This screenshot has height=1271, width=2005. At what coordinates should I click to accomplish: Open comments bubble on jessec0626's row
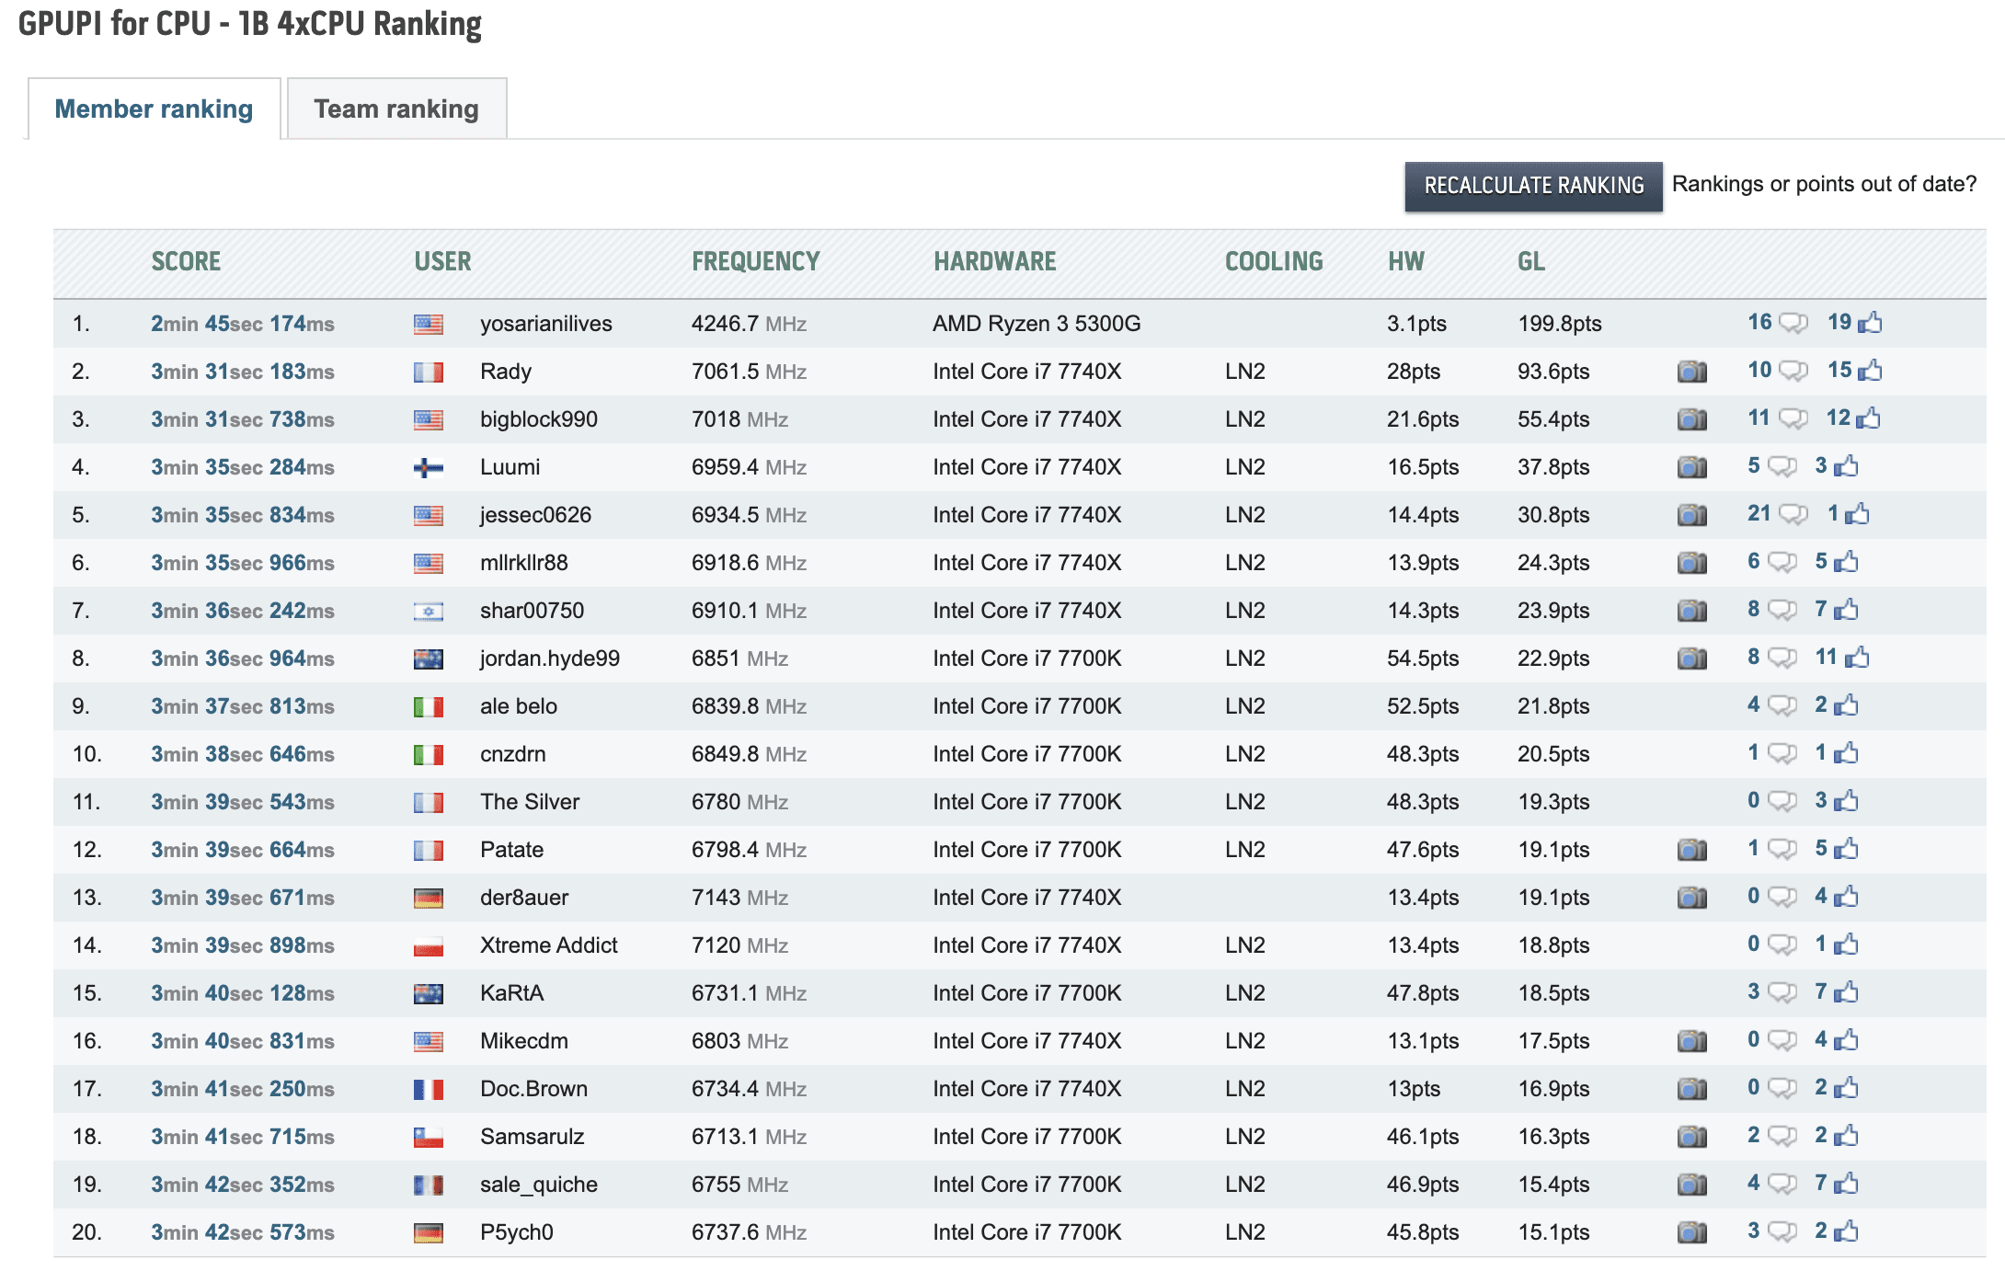coord(1793,514)
